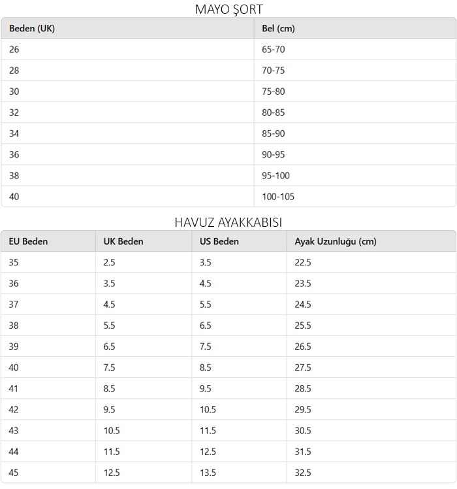Click the Beden (UK) column header
This screenshot has width=457, height=489.
click(32, 29)
